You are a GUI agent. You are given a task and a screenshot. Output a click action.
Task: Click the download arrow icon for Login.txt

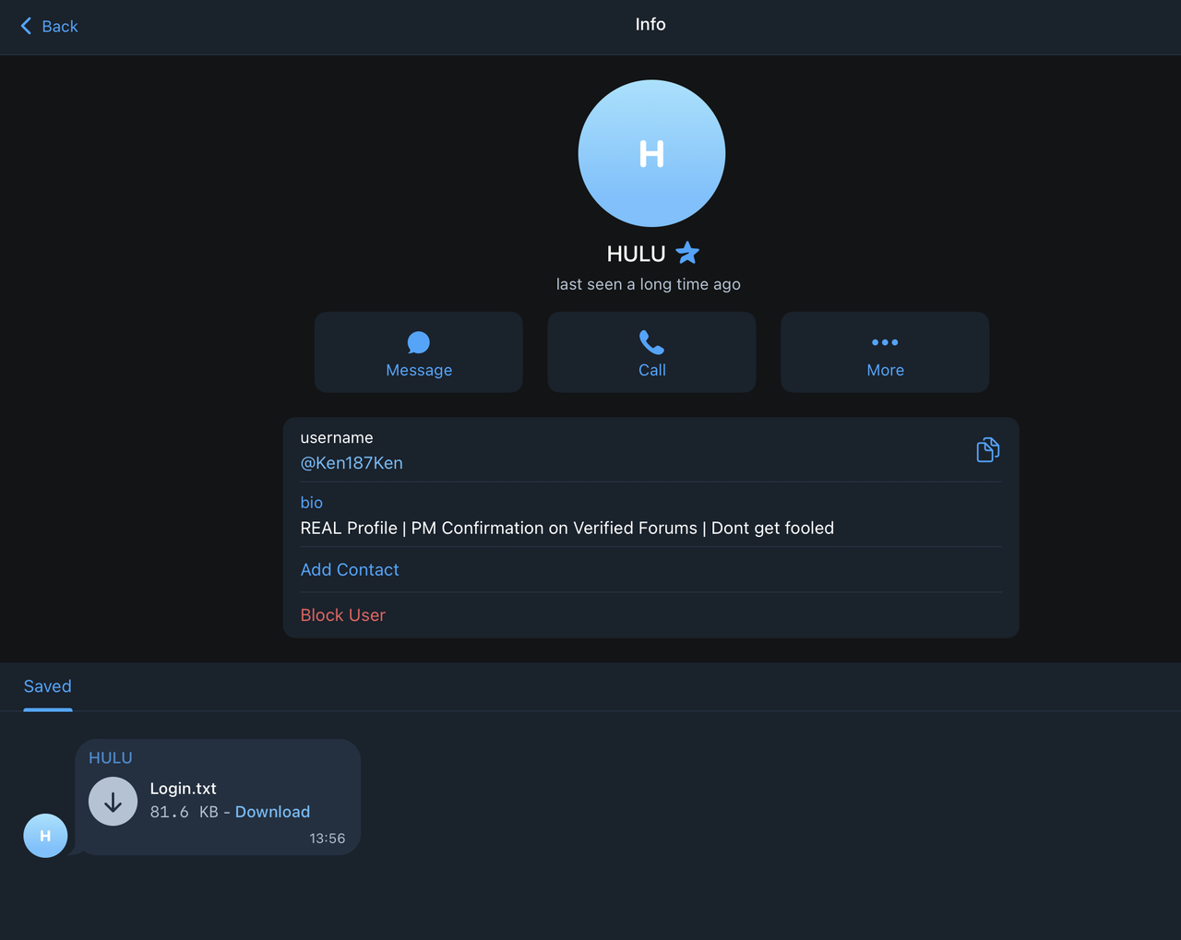(x=113, y=802)
